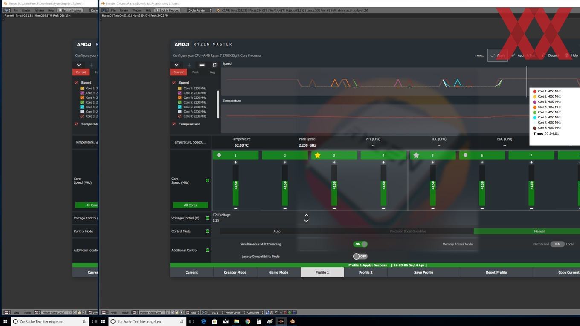Screen dimensions: 580x326
Task: Toggle Core 4 legend checkbox
Action: coord(180,98)
